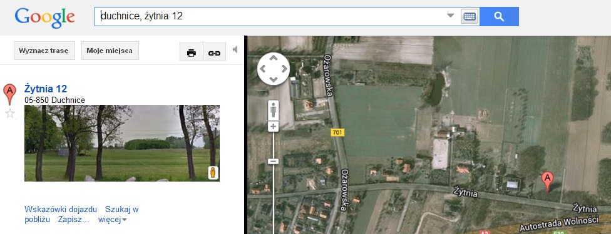This screenshot has height=234, width=611.
Task: Open the Moje miejsca button
Action: point(110,51)
